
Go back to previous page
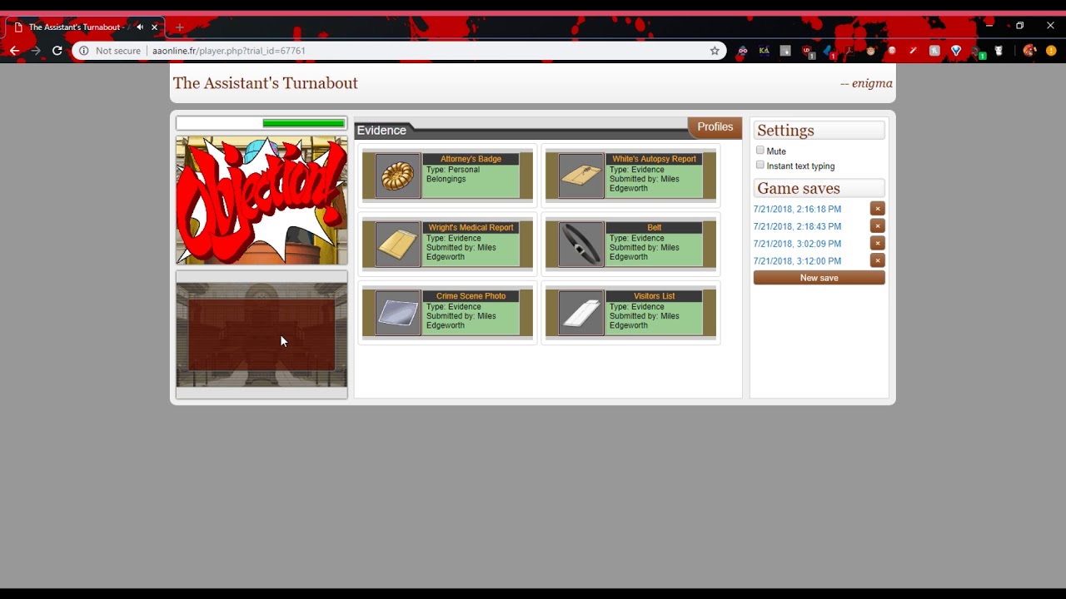click(x=14, y=51)
